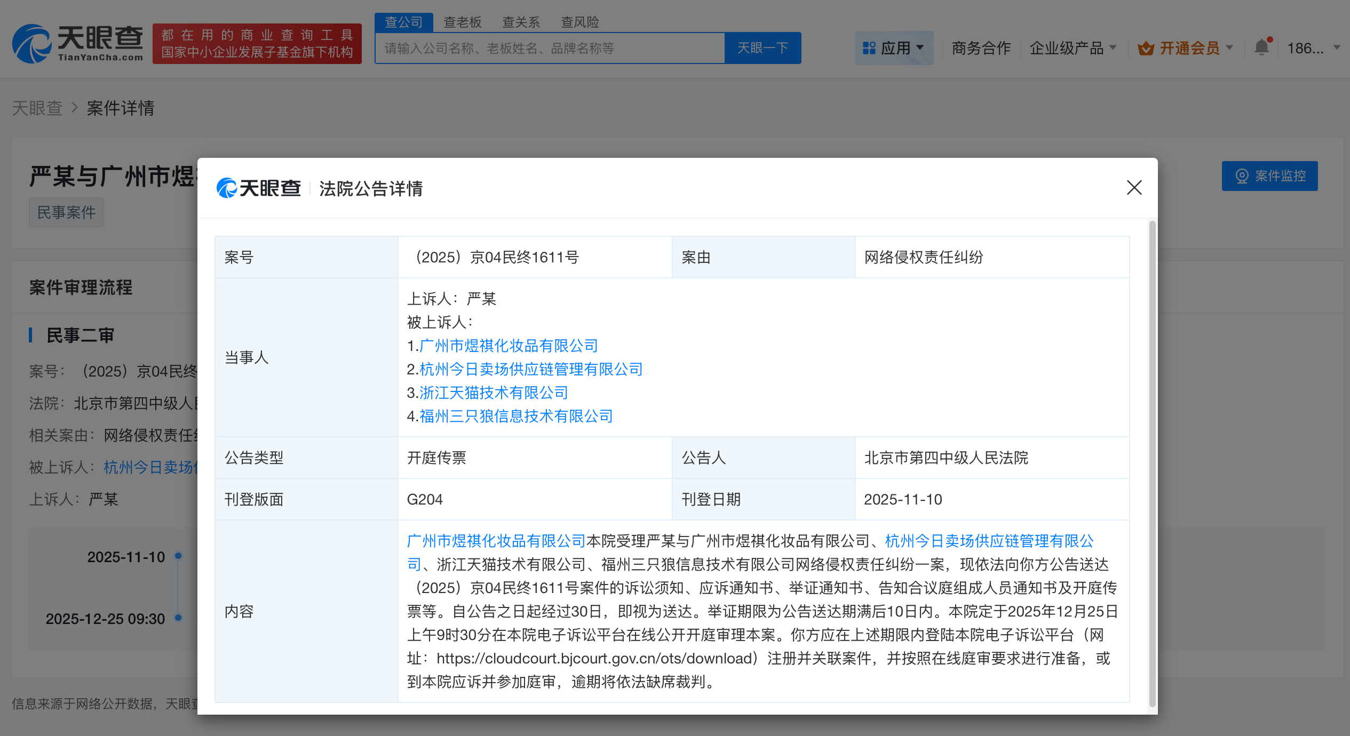Click the Tianyancha logo inside the modal header
1350x736 pixels.
click(259, 188)
